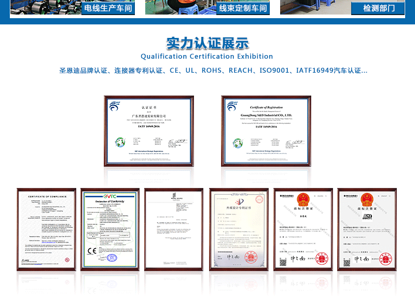Click the red star emblem on design patent certificate
Screen dimensions: 415x296
click(239, 201)
